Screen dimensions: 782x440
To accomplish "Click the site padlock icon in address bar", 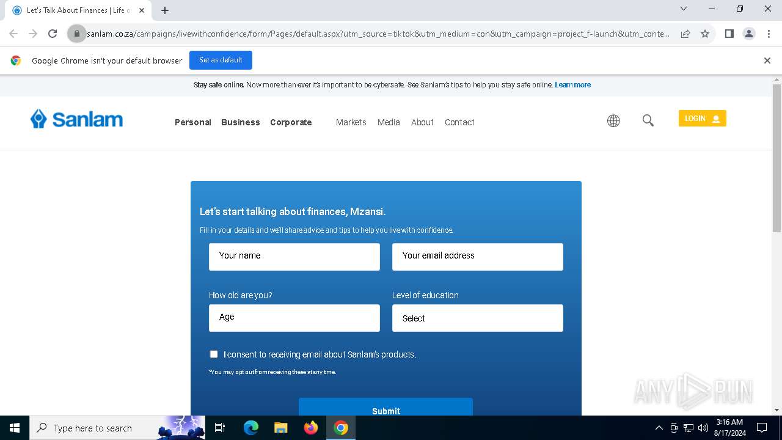I will click(77, 34).
